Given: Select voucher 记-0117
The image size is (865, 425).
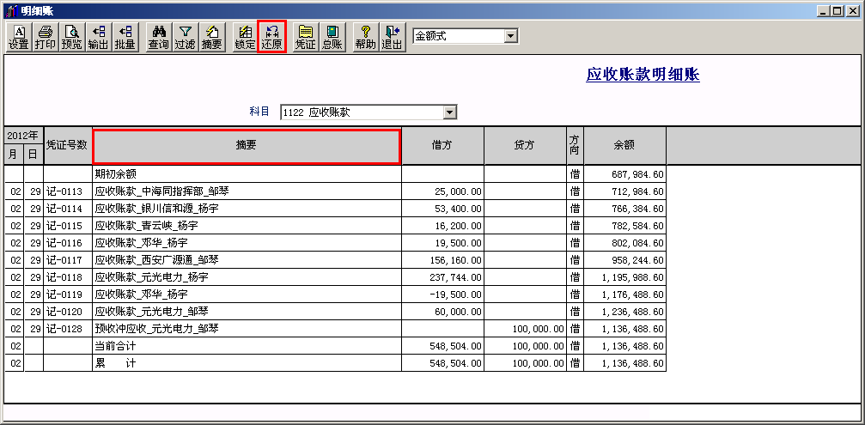Looking at the screenshot, I should point(64,260).
